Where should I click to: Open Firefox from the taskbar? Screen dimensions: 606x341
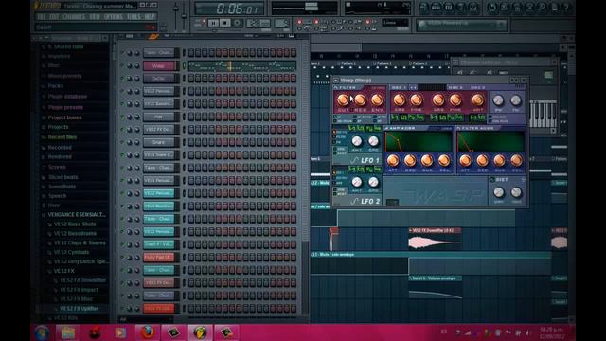click(148, 332)
